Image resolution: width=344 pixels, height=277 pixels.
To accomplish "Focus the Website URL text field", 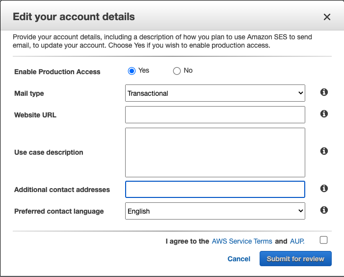I will click(x=215, y=115).
